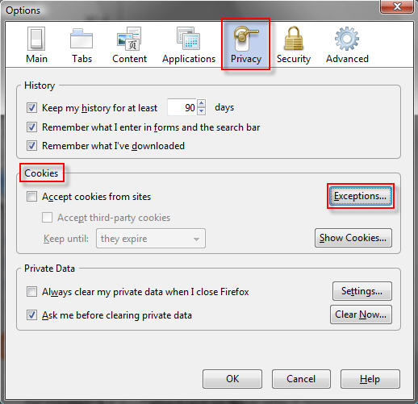Viewport: 418px width, 404px height.
Task: Switch to the Applications panel icon
Action: [188, 38]
